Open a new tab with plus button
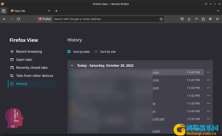The width and height of the screenshot is (222, 136). 56,11
